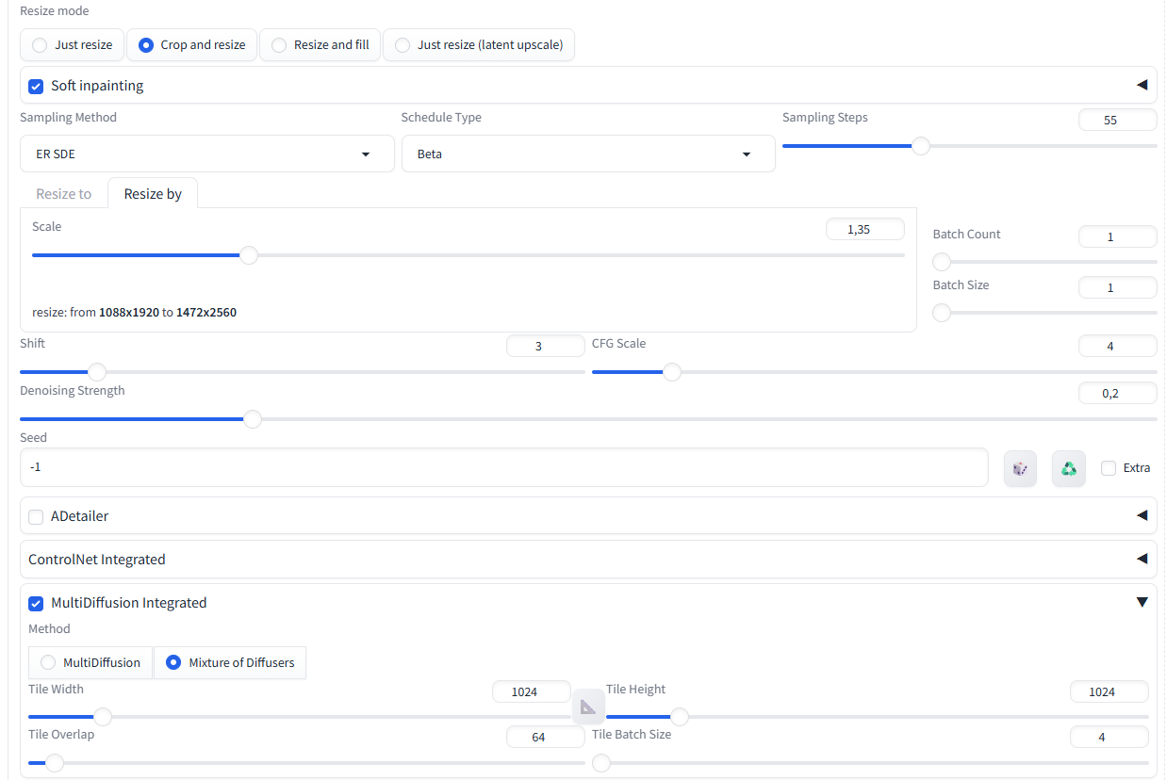Click the Tile Batch Size slider handle
1167x780 pixels.
click(601, 763)
